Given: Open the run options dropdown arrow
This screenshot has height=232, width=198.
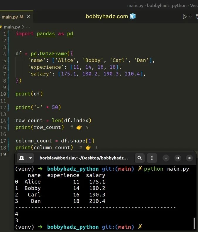Looking at the screenshot, I should pyautogui.click(x=190, y=16).
